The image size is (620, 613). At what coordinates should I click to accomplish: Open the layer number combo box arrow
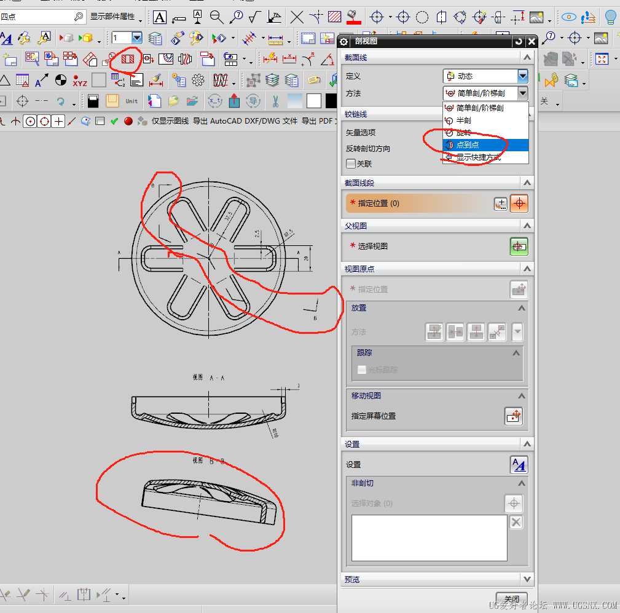pos(137,38)
